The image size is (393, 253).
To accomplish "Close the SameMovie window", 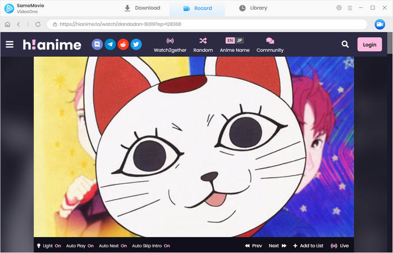I will pyautogui.click(x=385, y=8).
